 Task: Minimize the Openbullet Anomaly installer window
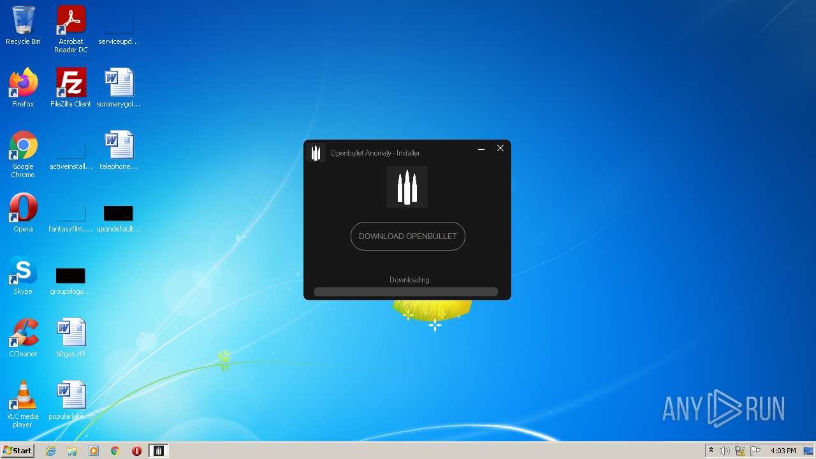(481, 149)
